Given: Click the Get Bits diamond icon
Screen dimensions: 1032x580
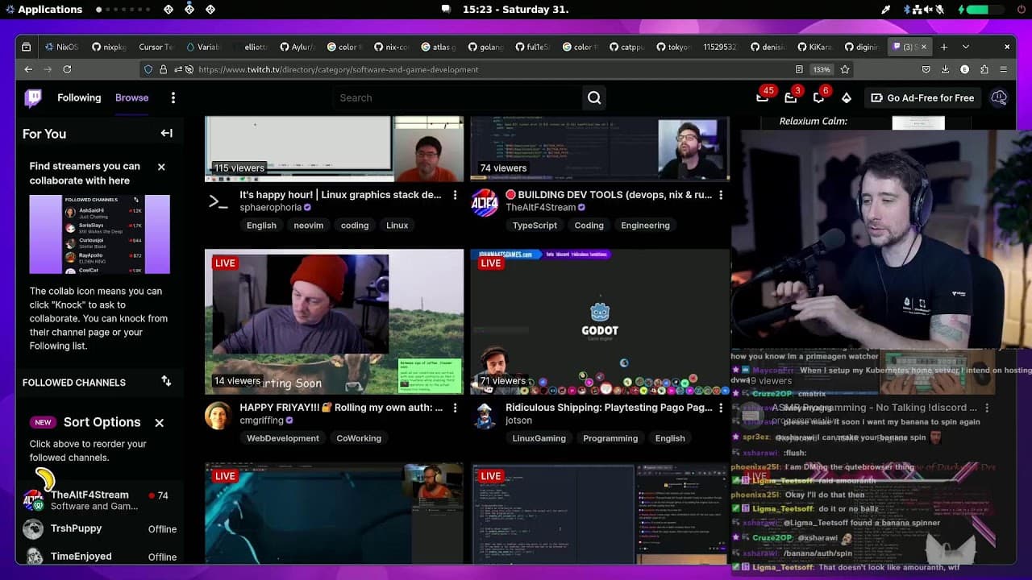Looking at the screenshot, I should (x=846, y=97).
